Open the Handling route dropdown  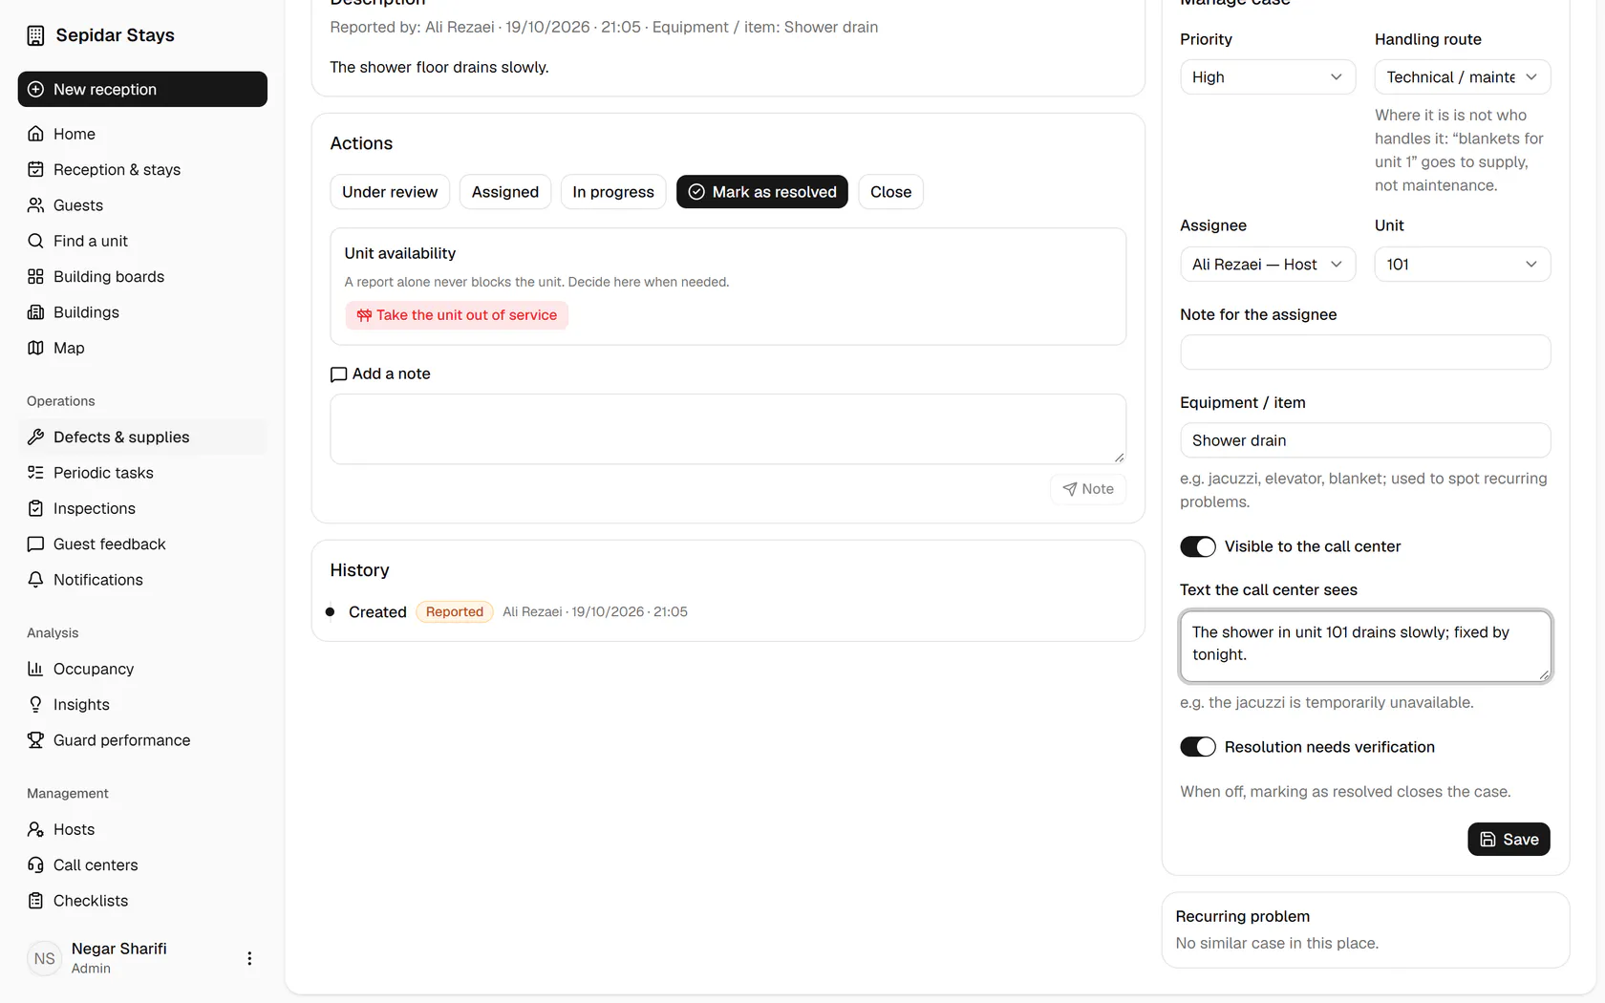[x=1463, y=77]
